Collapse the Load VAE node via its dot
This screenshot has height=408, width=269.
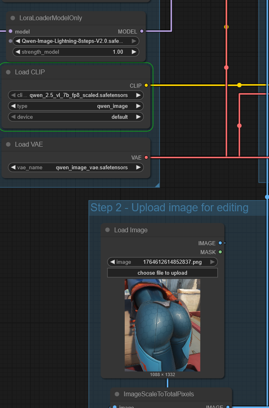(x=8, y=144)
